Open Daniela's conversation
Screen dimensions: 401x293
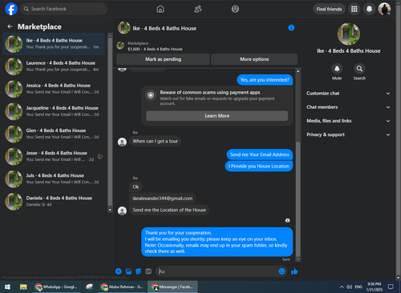click(55, 202)
